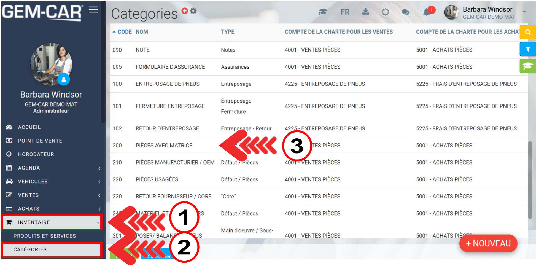
Task: Click the green training cap side button
Action: click(x=527, y=66)
